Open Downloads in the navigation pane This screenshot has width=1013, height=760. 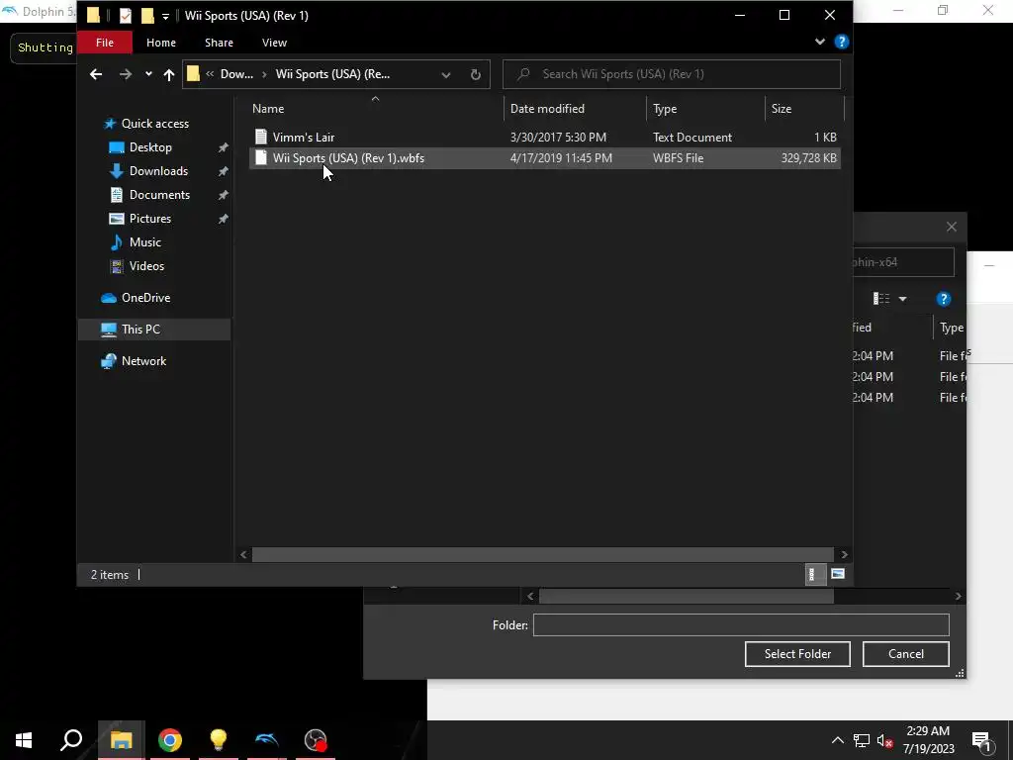pos(159,171)
